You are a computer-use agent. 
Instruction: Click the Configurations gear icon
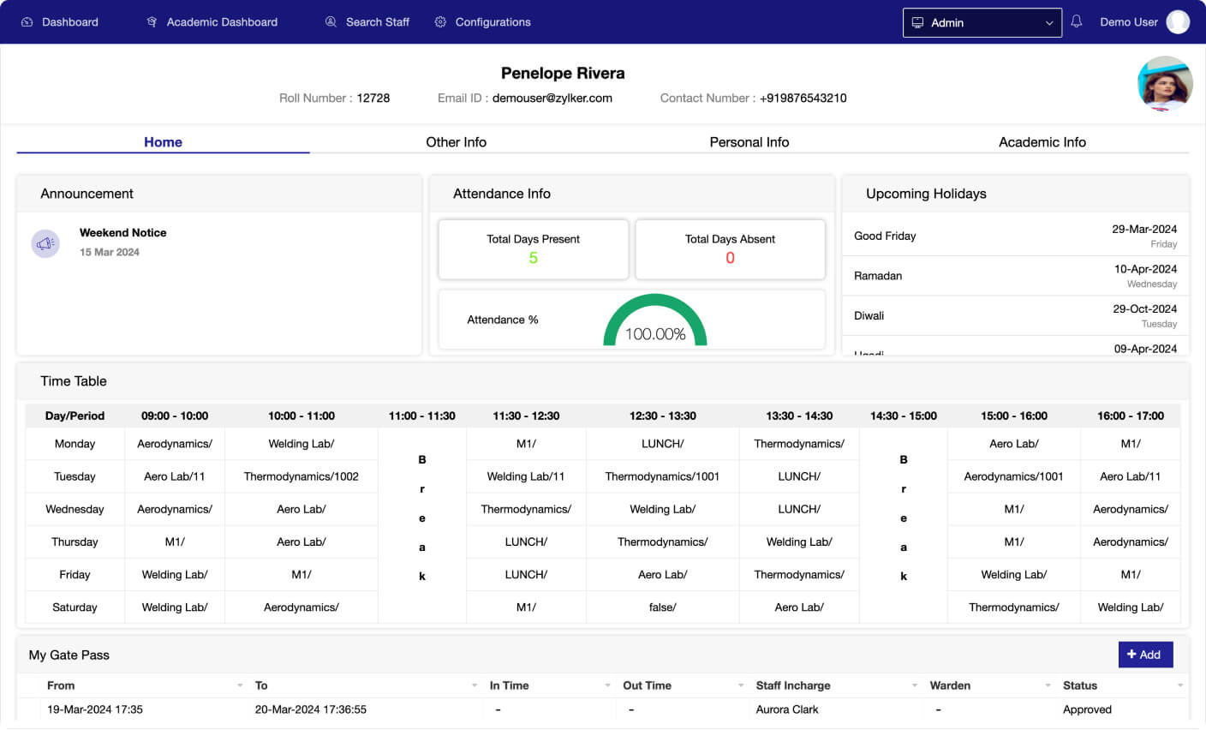(x=440, y=22)
